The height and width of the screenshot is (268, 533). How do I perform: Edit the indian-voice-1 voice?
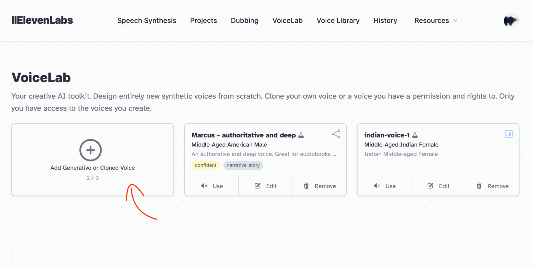click(x=438, y=186)
